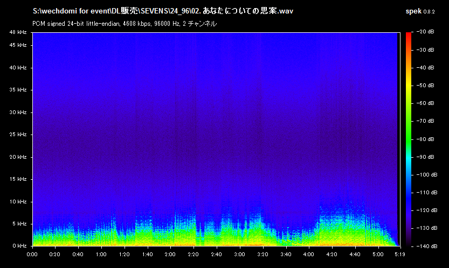Click the 1:40 time axis label
Image resolution: width=449 pixels, height=268 pixels.
pos(147,255)
